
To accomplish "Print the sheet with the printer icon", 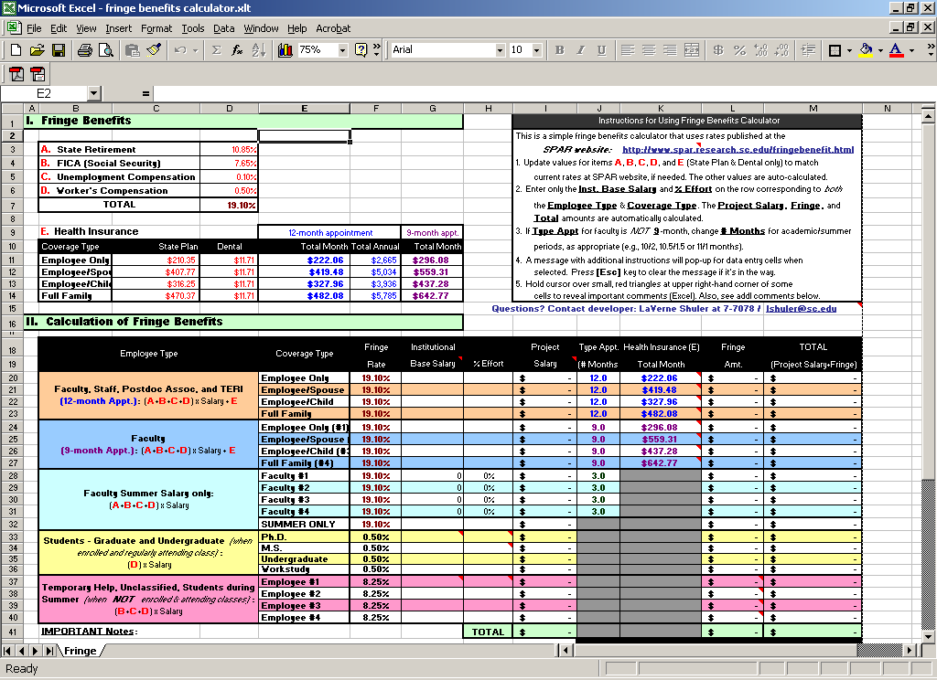I will click(x=85, y=50).
